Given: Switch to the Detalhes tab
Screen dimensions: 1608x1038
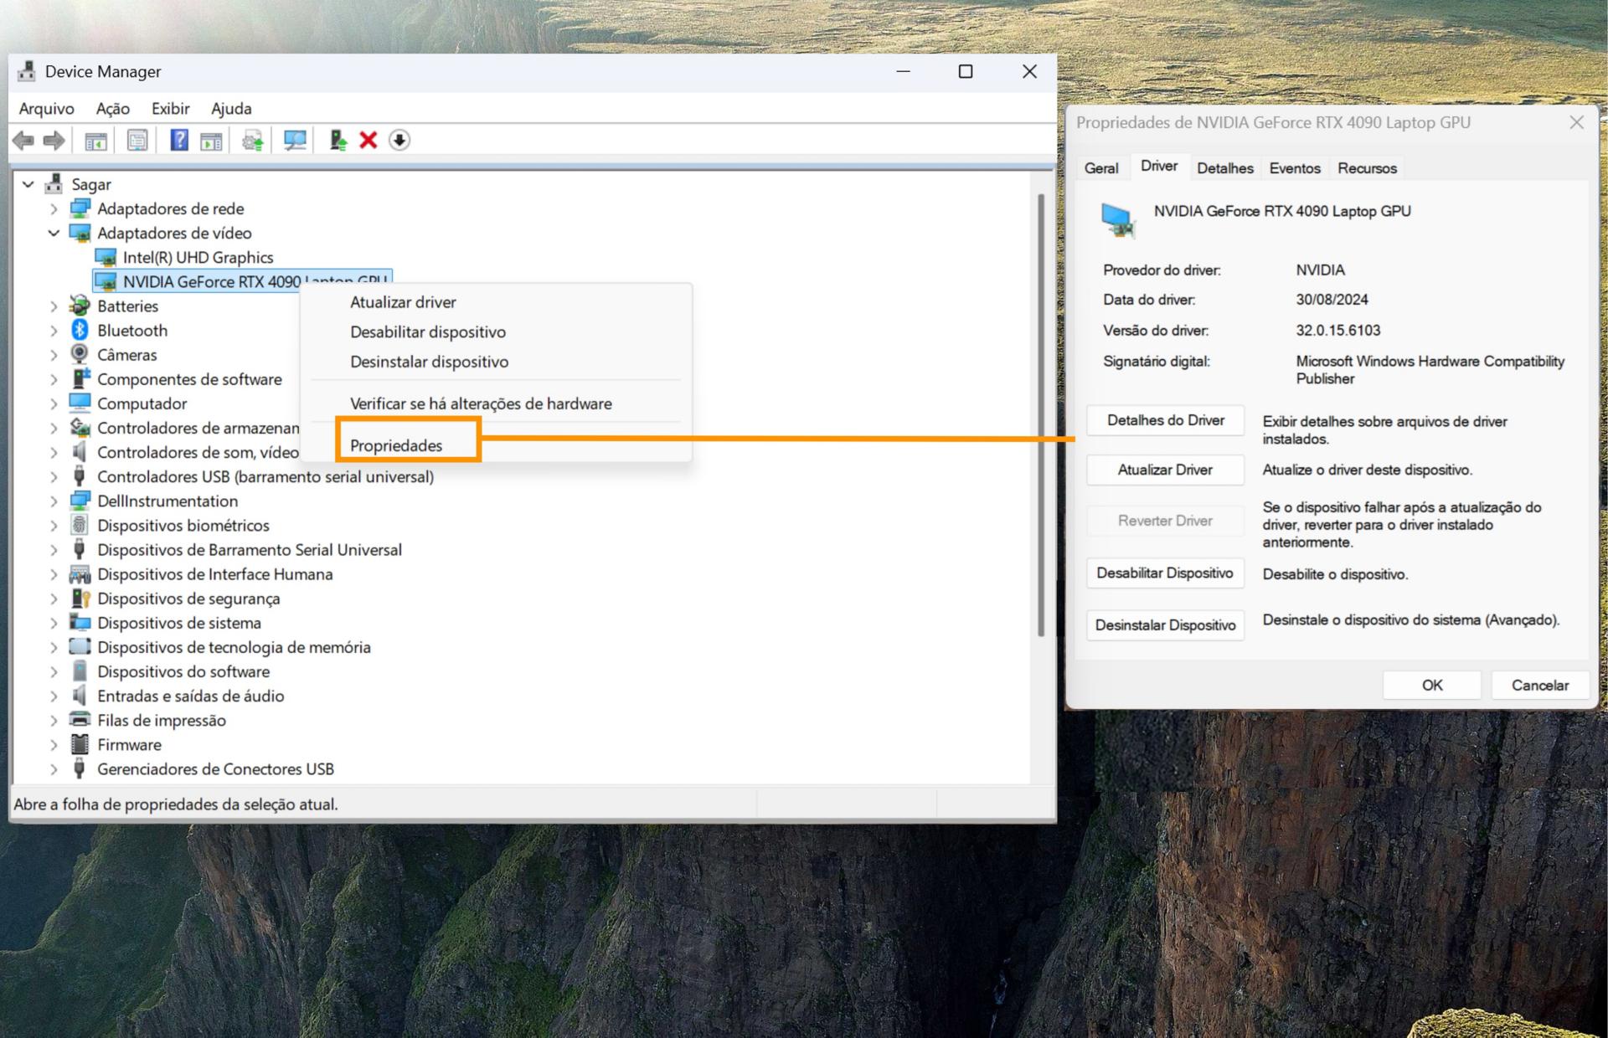Looking at the screenshot, I should pyautogui.click(x=1224, y=168).
